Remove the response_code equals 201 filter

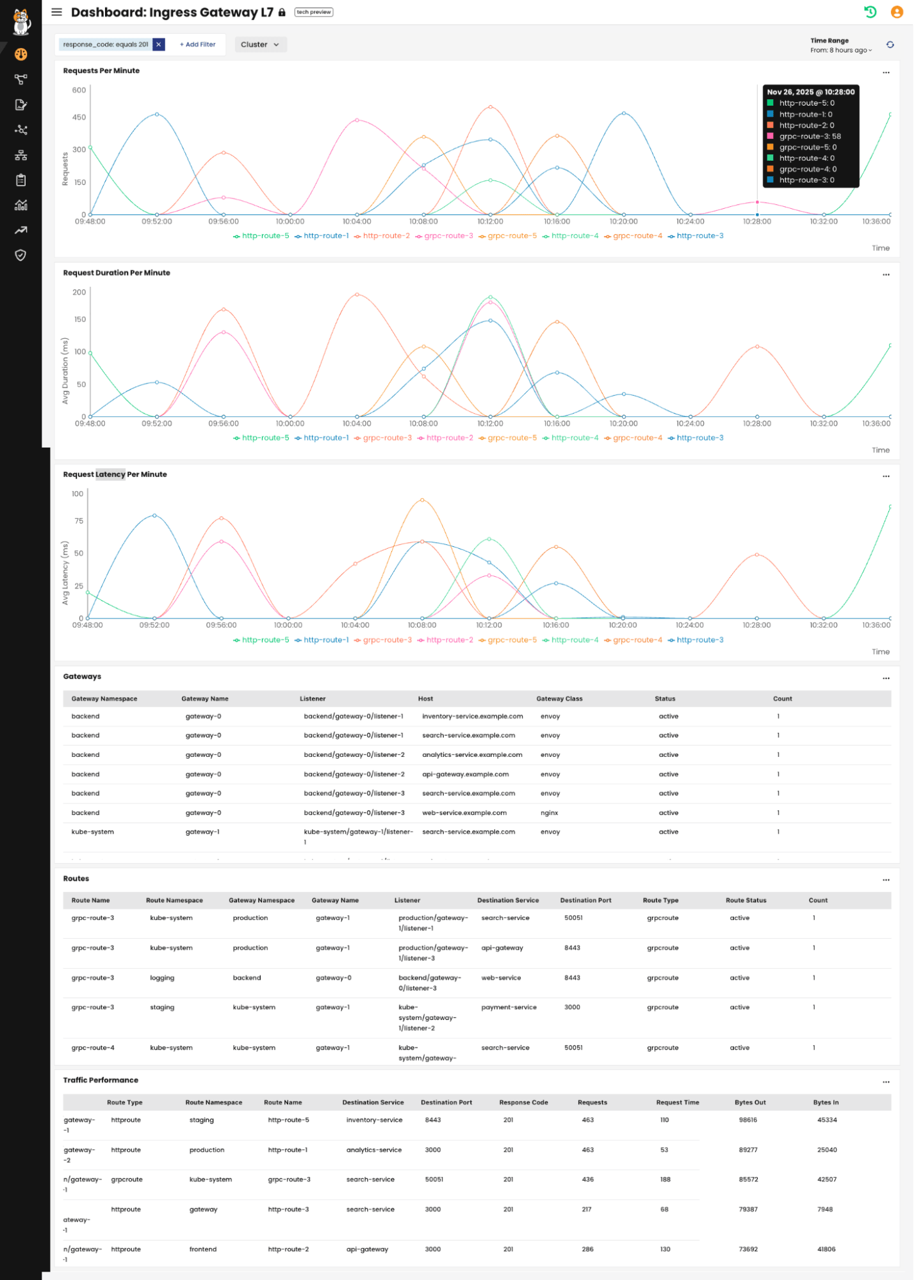[159, 45]
